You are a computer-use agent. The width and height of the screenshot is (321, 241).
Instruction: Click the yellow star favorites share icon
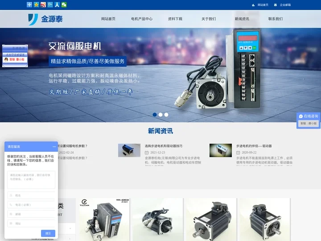point(37,4)
